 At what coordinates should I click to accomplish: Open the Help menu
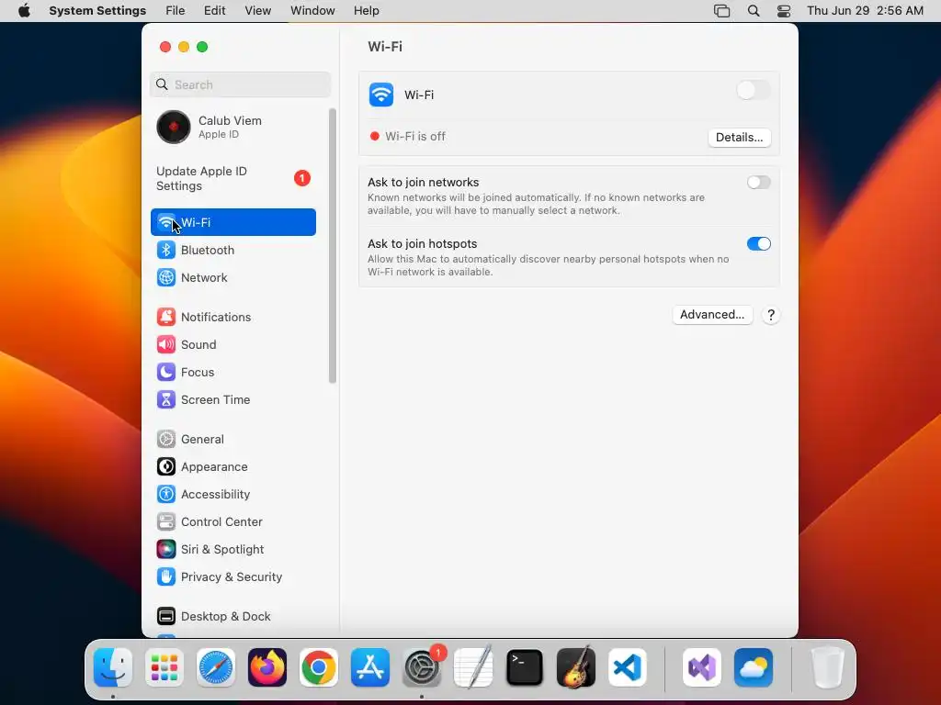(x=366, y=11)
